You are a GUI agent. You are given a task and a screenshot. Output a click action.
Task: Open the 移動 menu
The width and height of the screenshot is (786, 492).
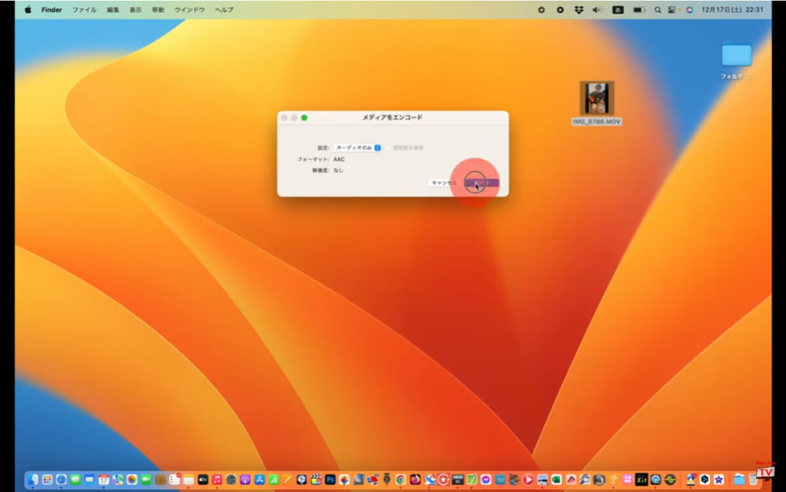(x=158, y=10)
